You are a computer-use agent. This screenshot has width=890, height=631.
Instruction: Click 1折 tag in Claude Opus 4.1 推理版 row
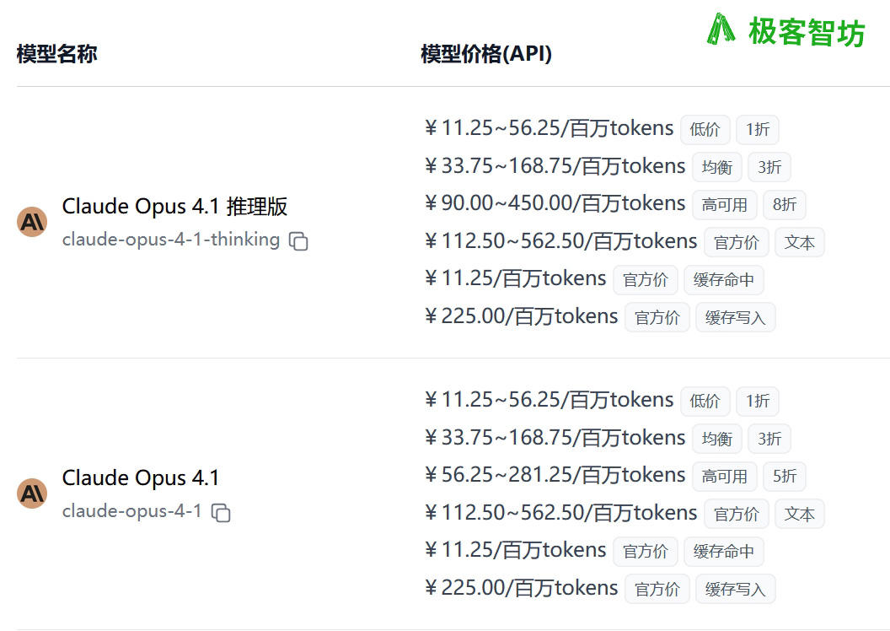pos(758,130)
